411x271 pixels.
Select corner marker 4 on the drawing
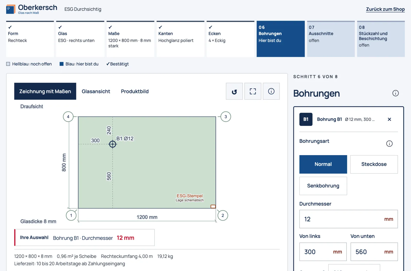point(68,117)
